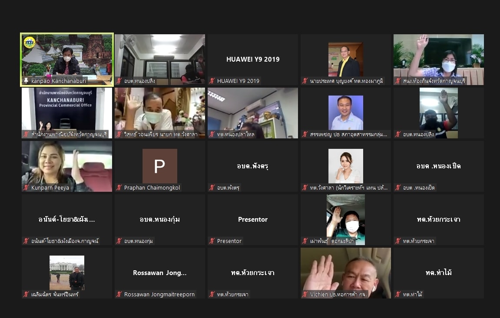Select the active speaker kanpao Kanchanaburi video
The image size is (500, 318).
(x=67, y=56)
